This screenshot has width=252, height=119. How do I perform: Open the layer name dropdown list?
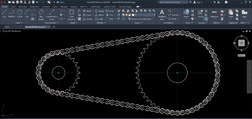154,15
